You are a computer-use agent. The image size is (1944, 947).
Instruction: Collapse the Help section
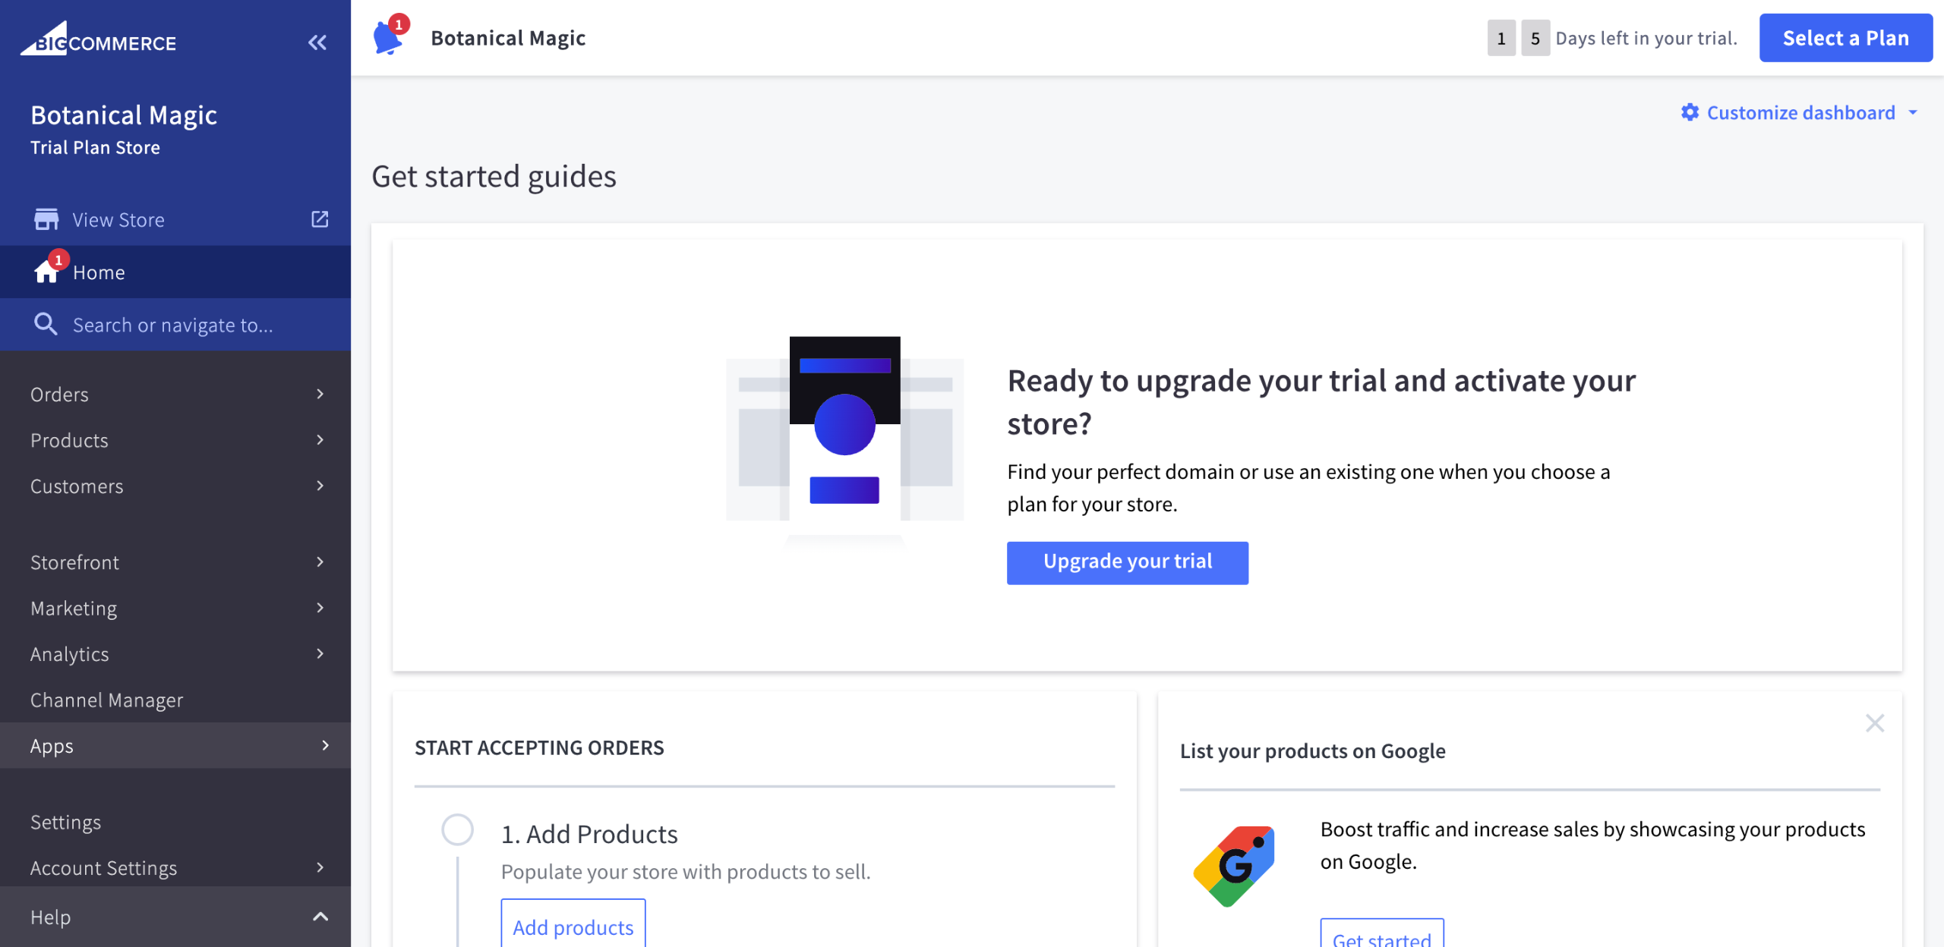320,917
